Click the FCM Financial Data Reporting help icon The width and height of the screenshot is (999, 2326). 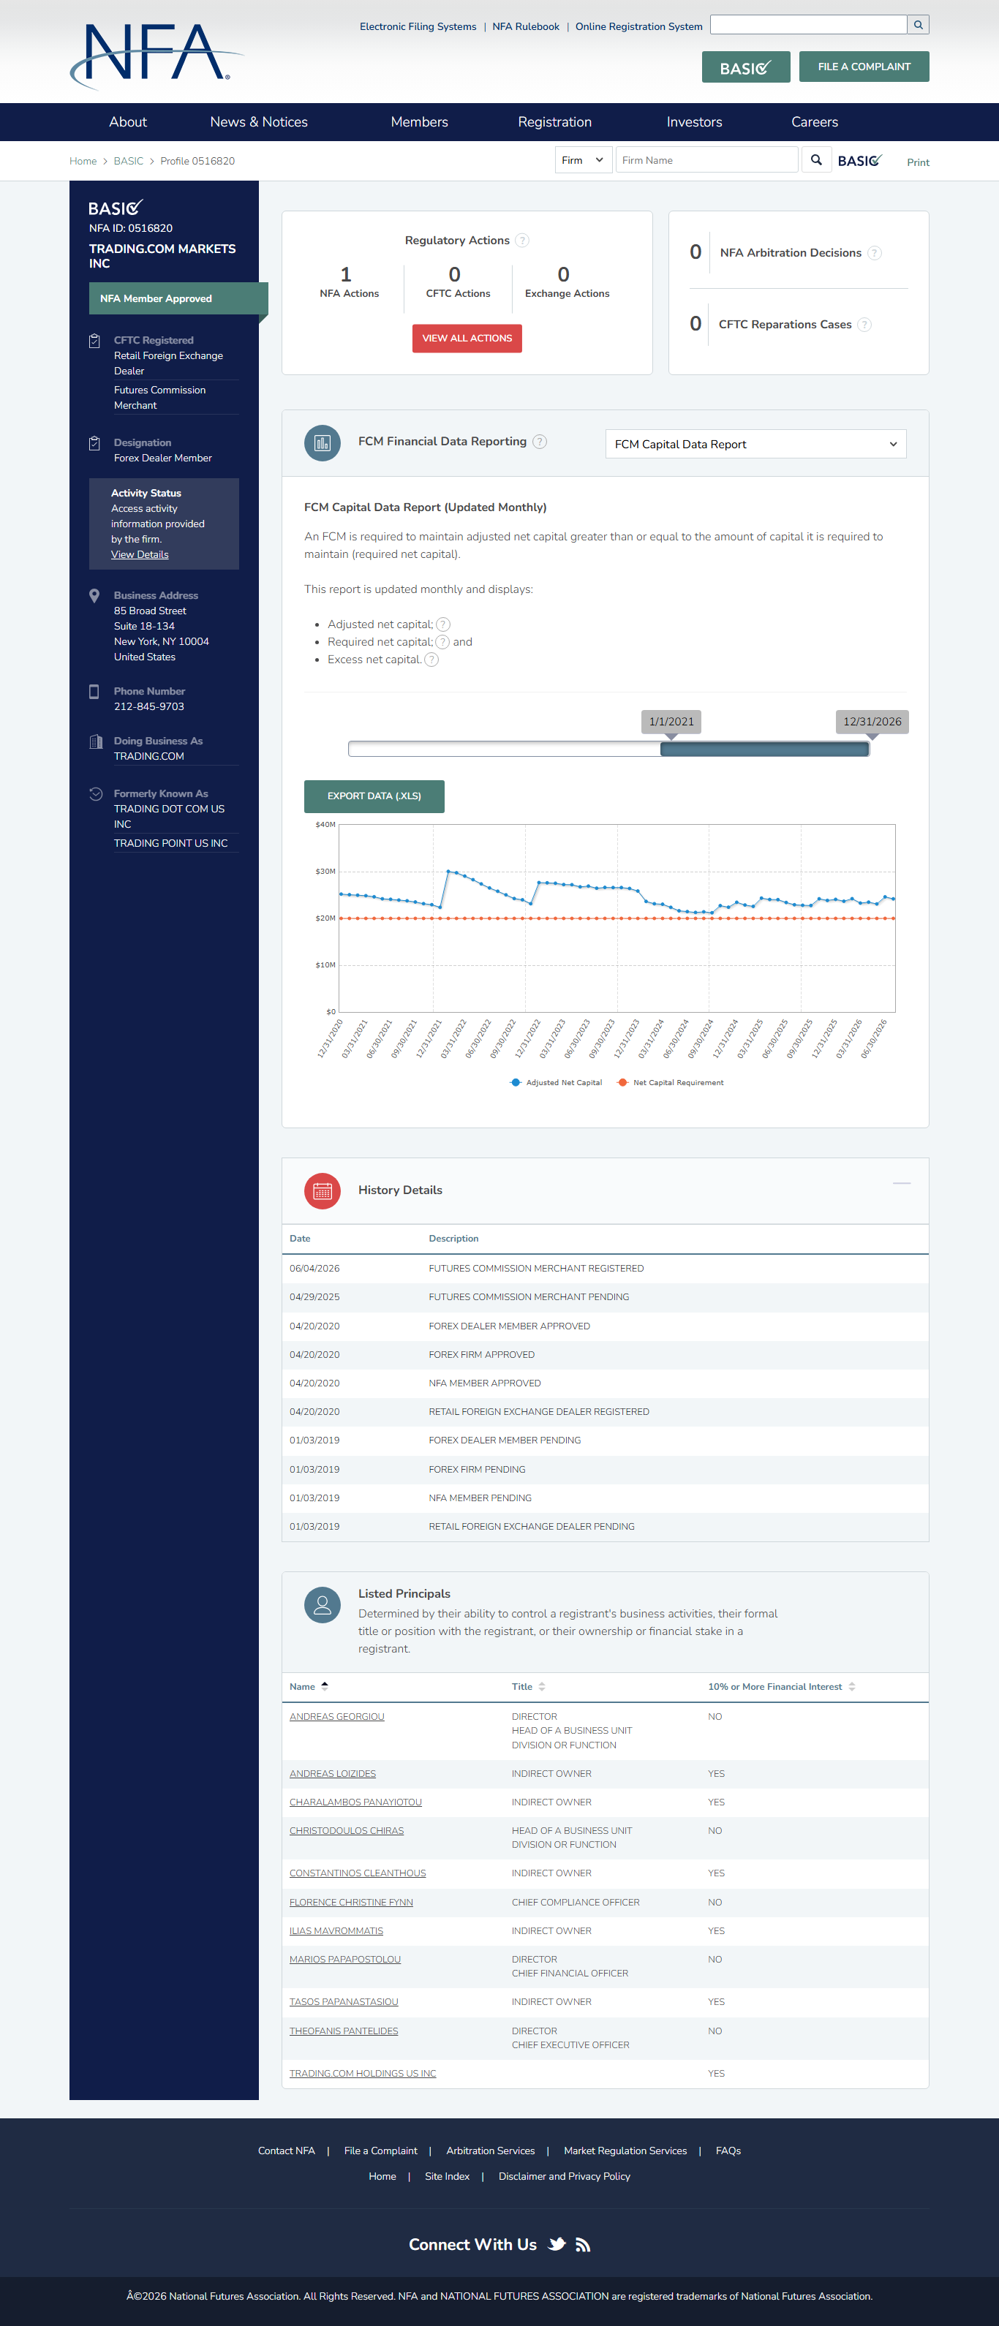(x=539, y=442)
